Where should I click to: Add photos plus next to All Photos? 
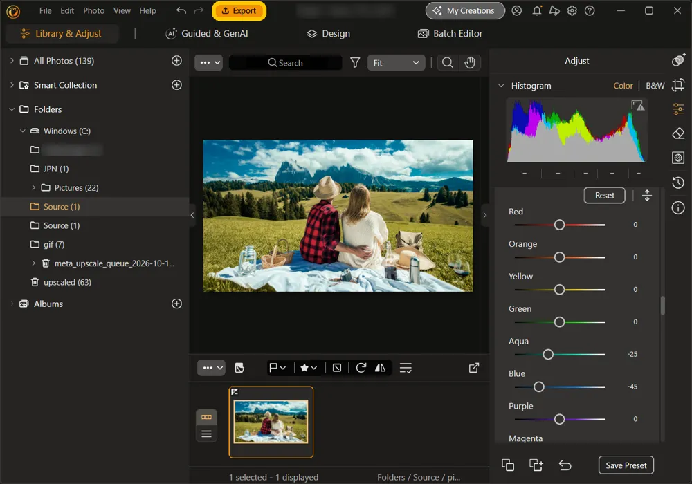click(176, 61)
